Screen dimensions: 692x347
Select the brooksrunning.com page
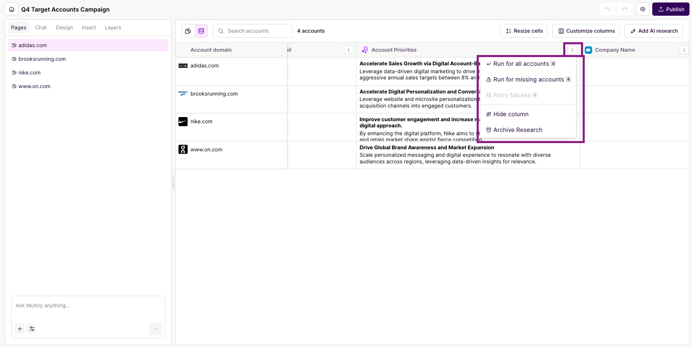(x=88, y=59)
